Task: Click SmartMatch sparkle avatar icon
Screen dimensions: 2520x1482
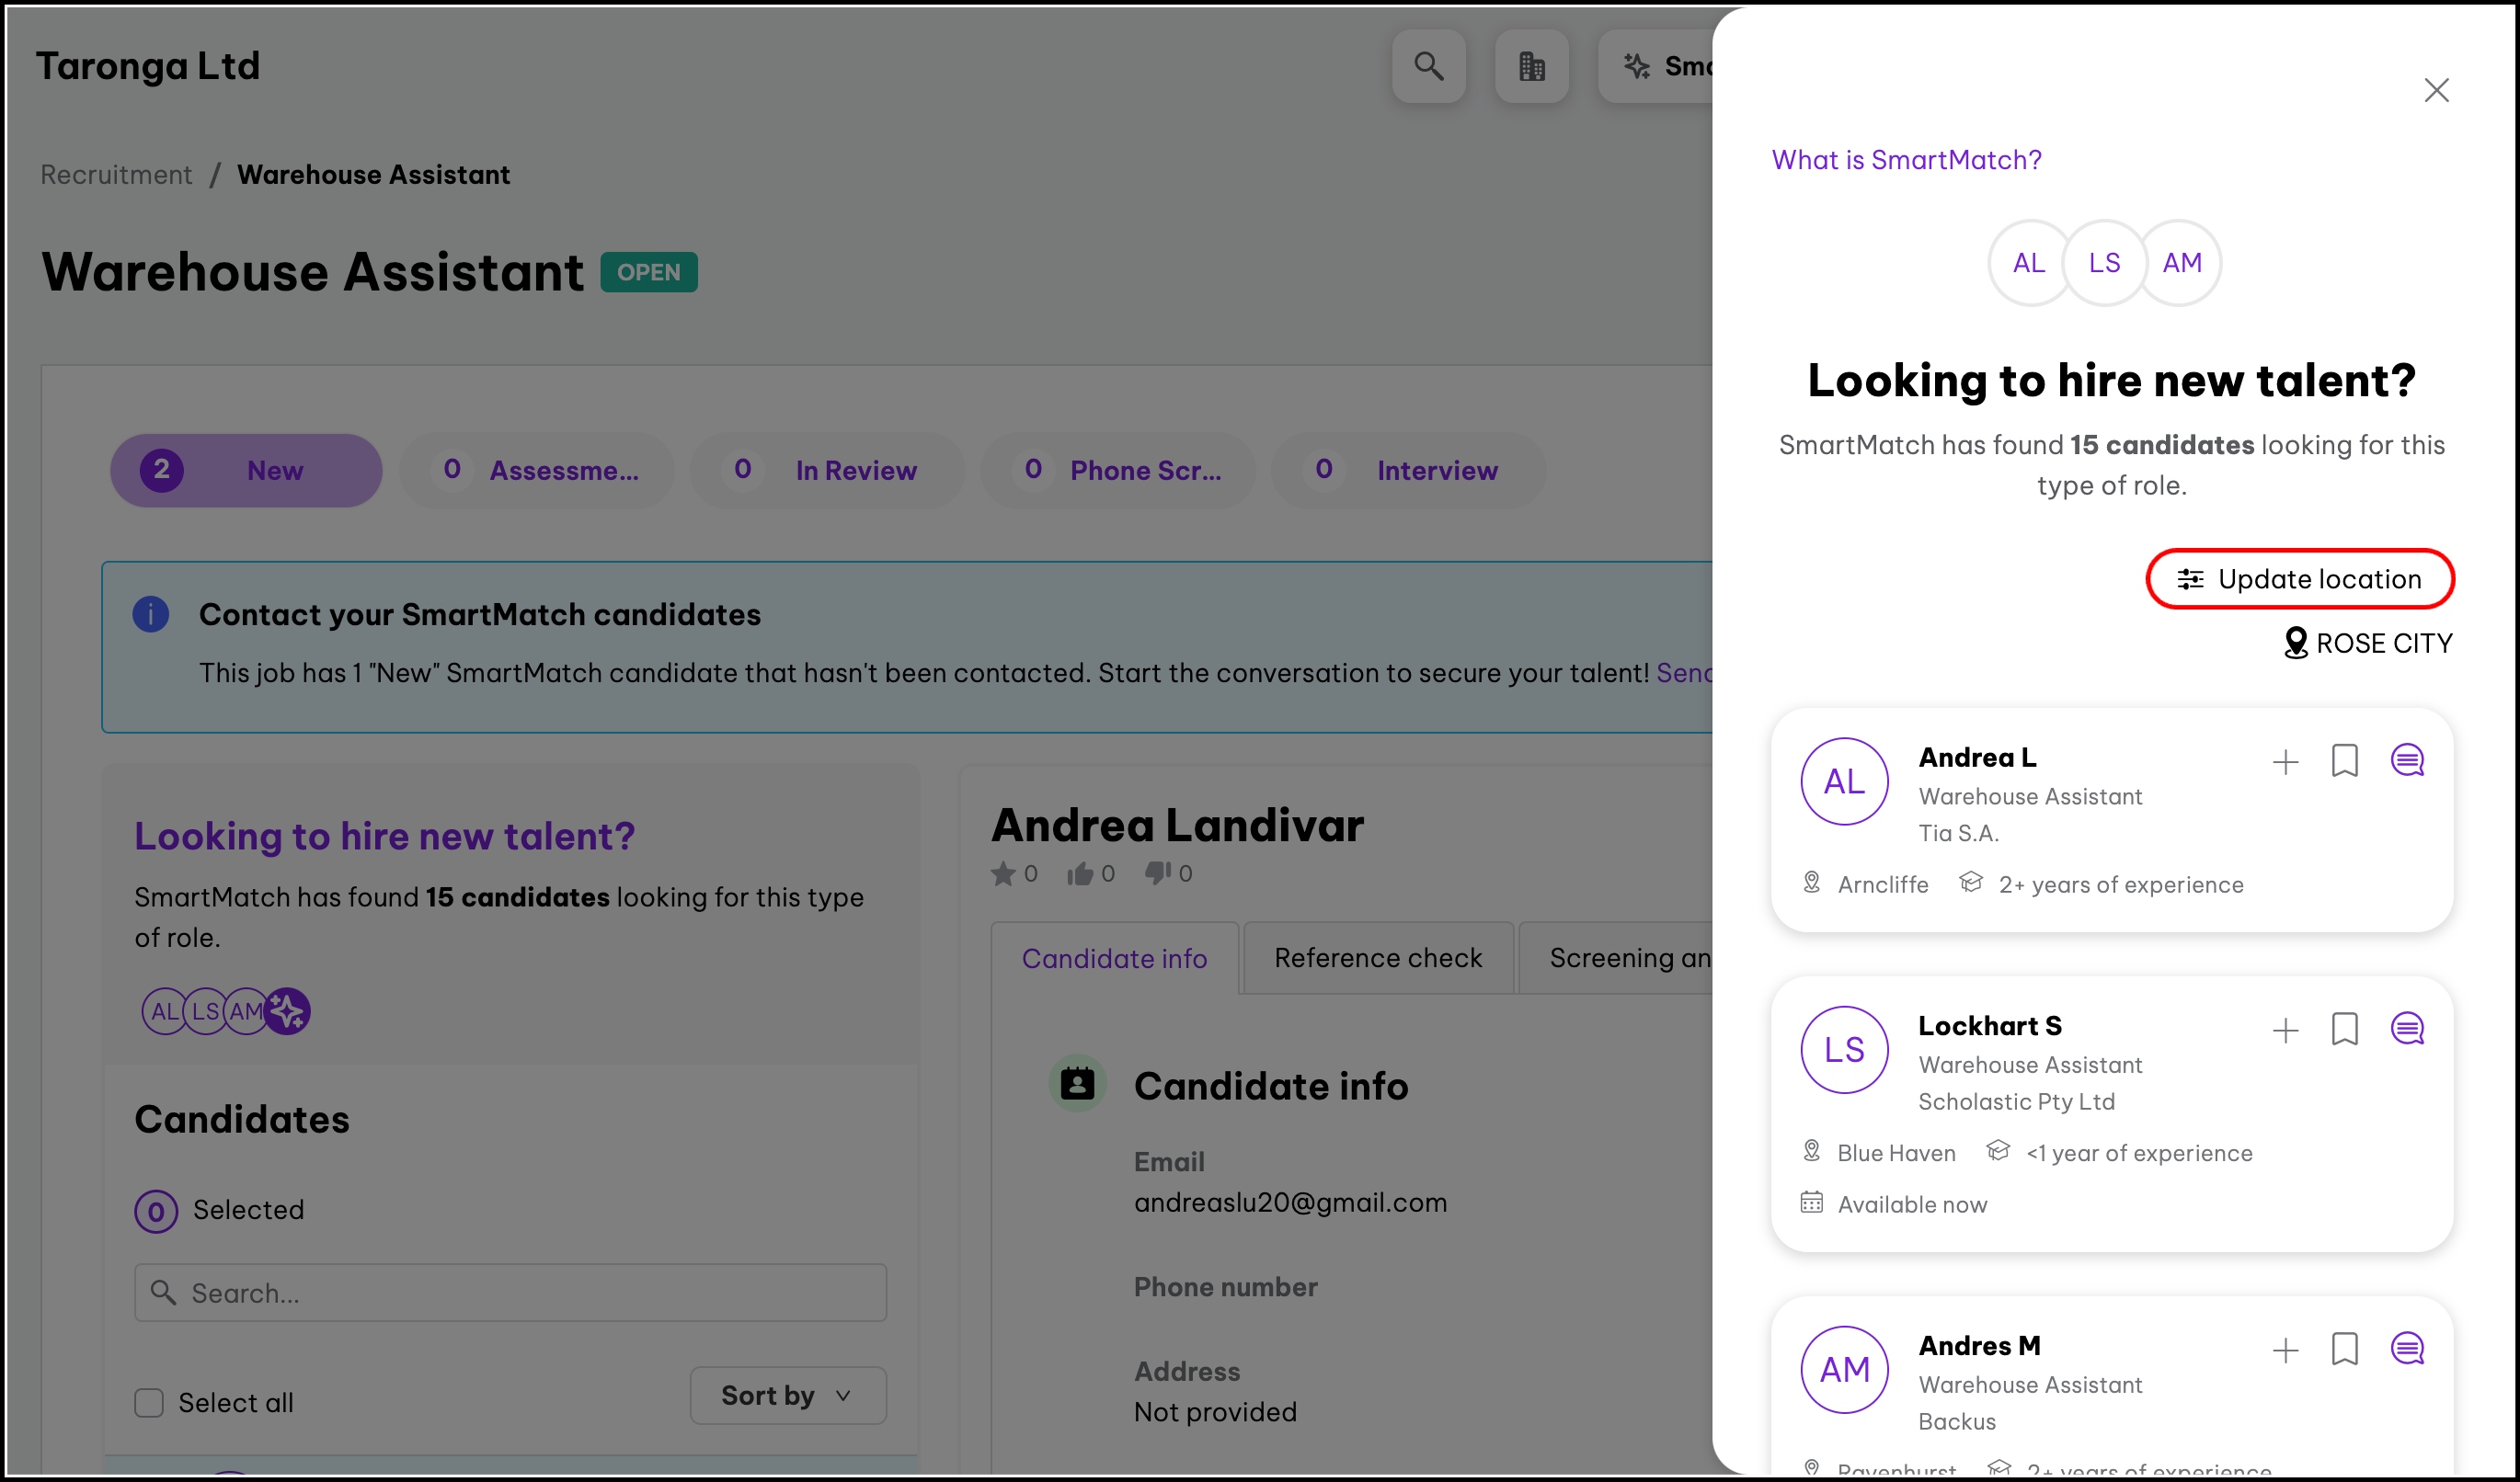Action: 288,1011
